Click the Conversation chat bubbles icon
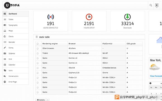The image size is (162, 101). pyautogui.click(x=5, y=76)
